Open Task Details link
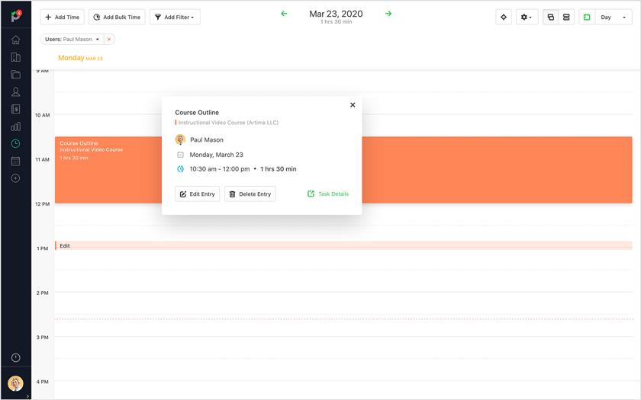The height and width of the screenshot is (400, 641). pos(328,194)
